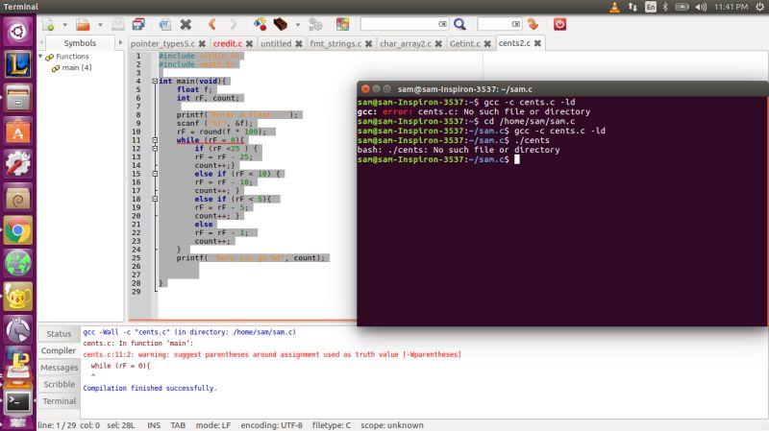Run the program with gears icon
The width and height of the screenshot is (769, 431).
pyautogui.click(x=315, y=24)
